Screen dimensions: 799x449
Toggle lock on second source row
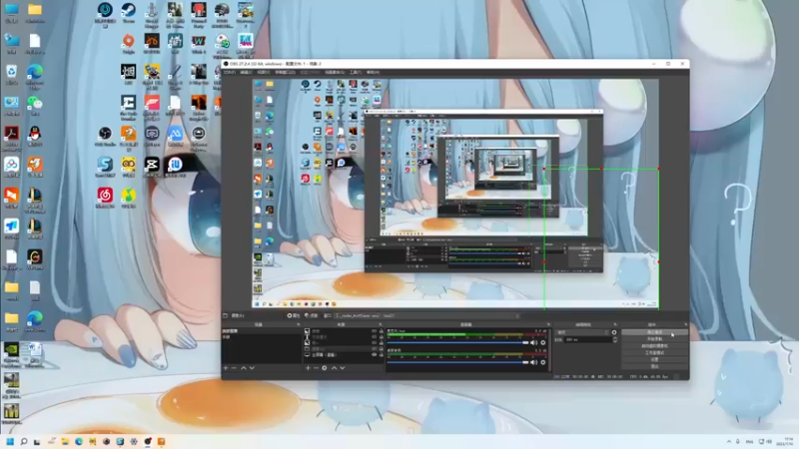tap(382, 337)
